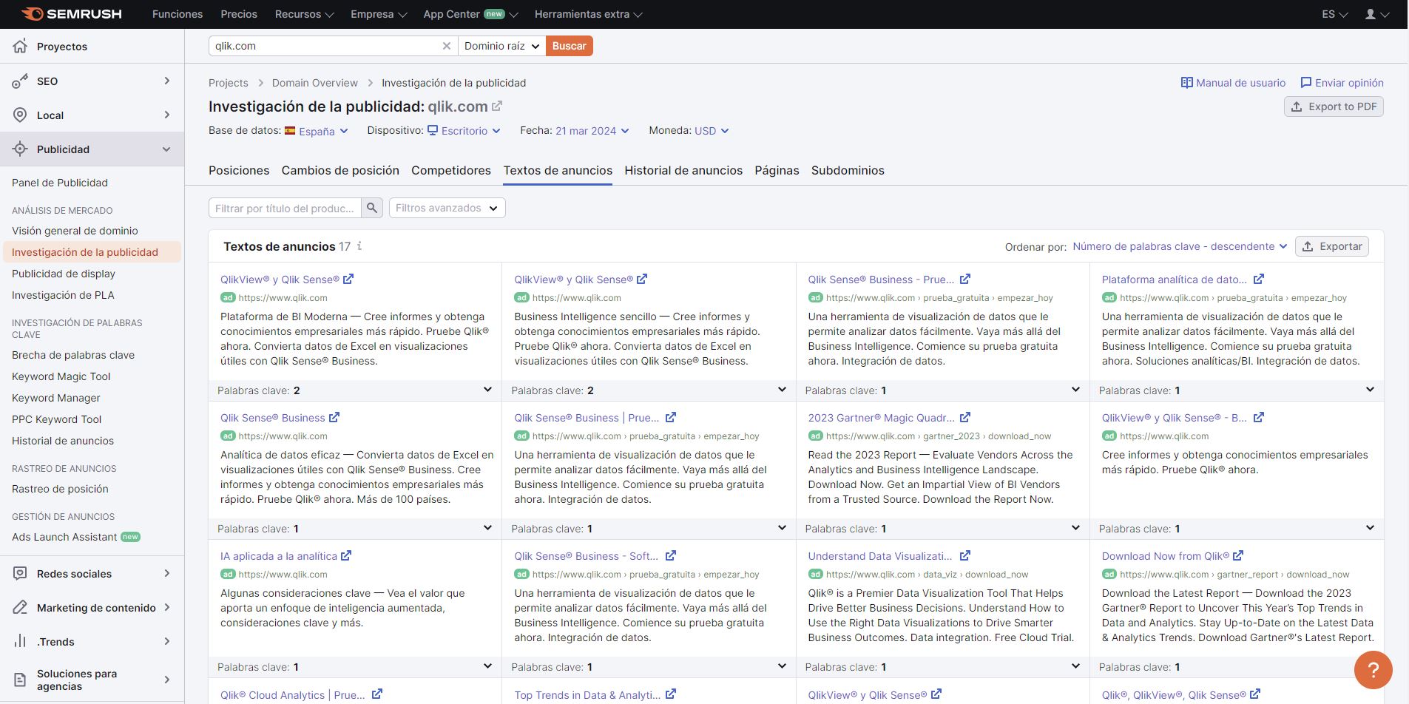The image size is (1409, 704).
Task: Click the Projects breadcrumb
Action: click(x=228, y=83)
